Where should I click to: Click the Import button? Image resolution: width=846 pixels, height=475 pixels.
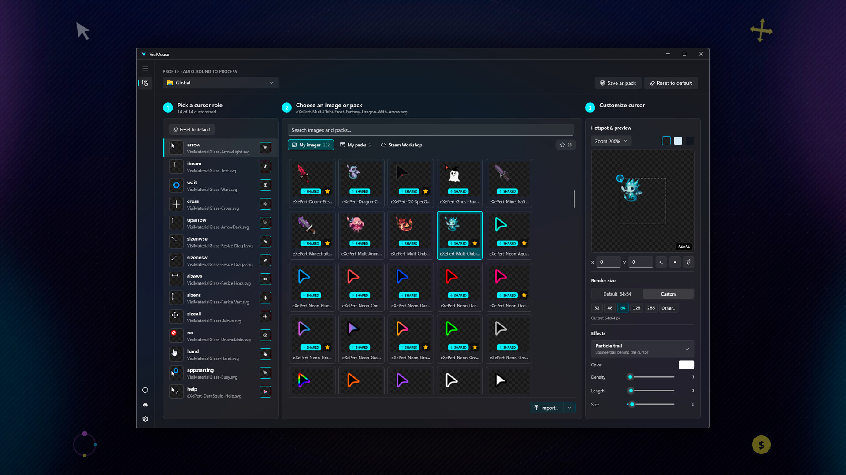(546, 408)
